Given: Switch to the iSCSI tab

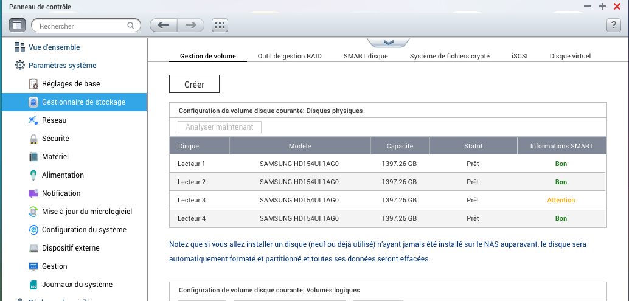Looking at the screenshot, I should point(520,56).
